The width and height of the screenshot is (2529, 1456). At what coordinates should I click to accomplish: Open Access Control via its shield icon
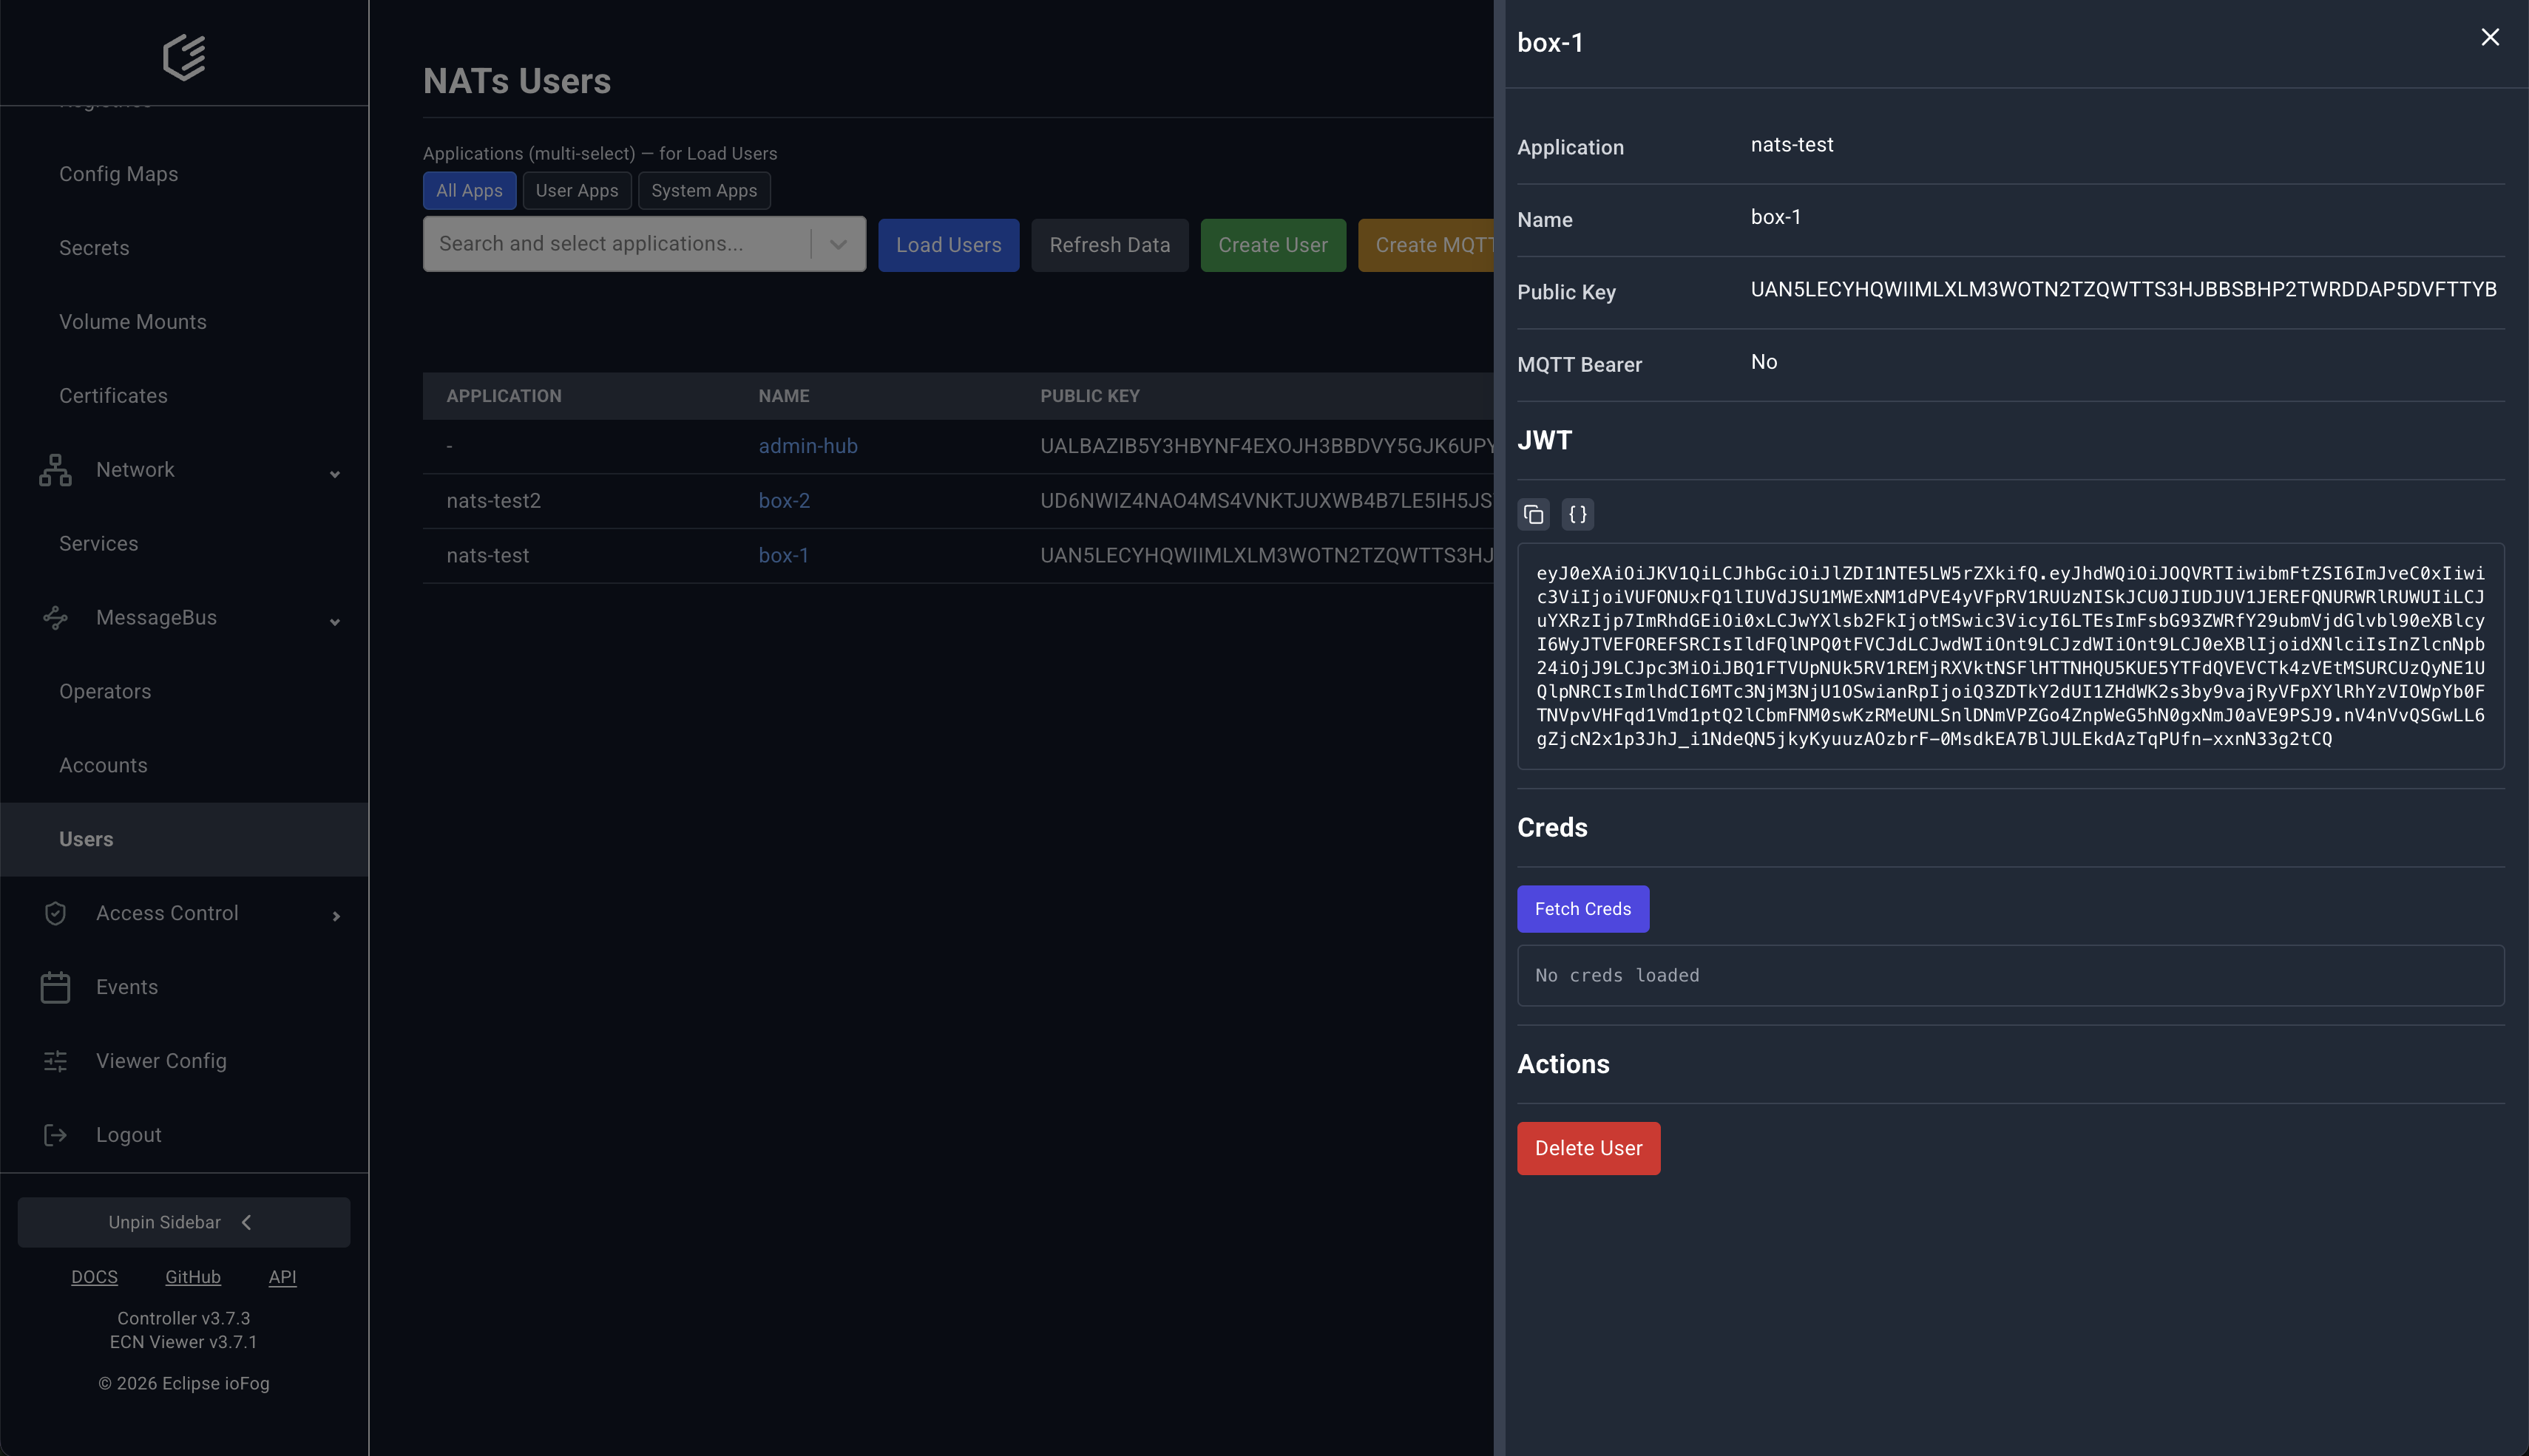click(x=54, y=913)
